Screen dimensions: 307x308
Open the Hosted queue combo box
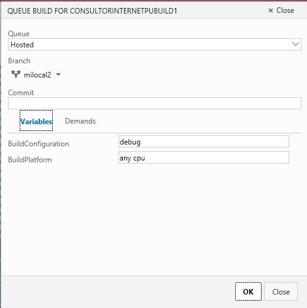155,44
